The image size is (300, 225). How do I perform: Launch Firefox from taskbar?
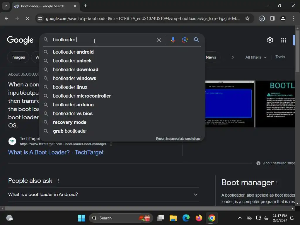coord(199,218)
